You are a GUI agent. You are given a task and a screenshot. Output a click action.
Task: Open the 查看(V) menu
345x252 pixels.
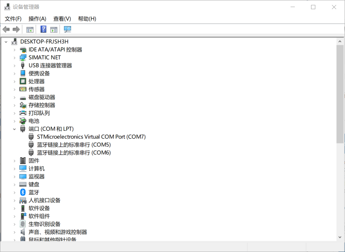(x=62, y=19)
